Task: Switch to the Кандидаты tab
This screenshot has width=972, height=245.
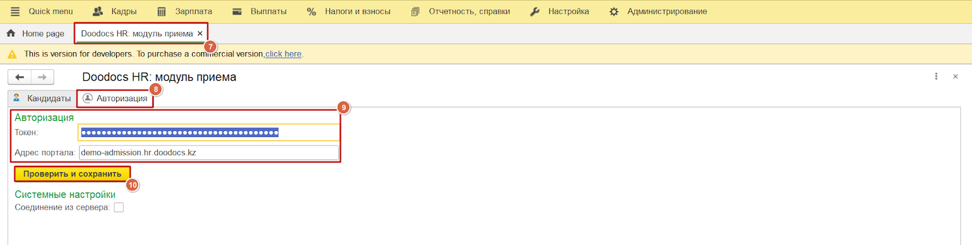Action: (42, 98)
